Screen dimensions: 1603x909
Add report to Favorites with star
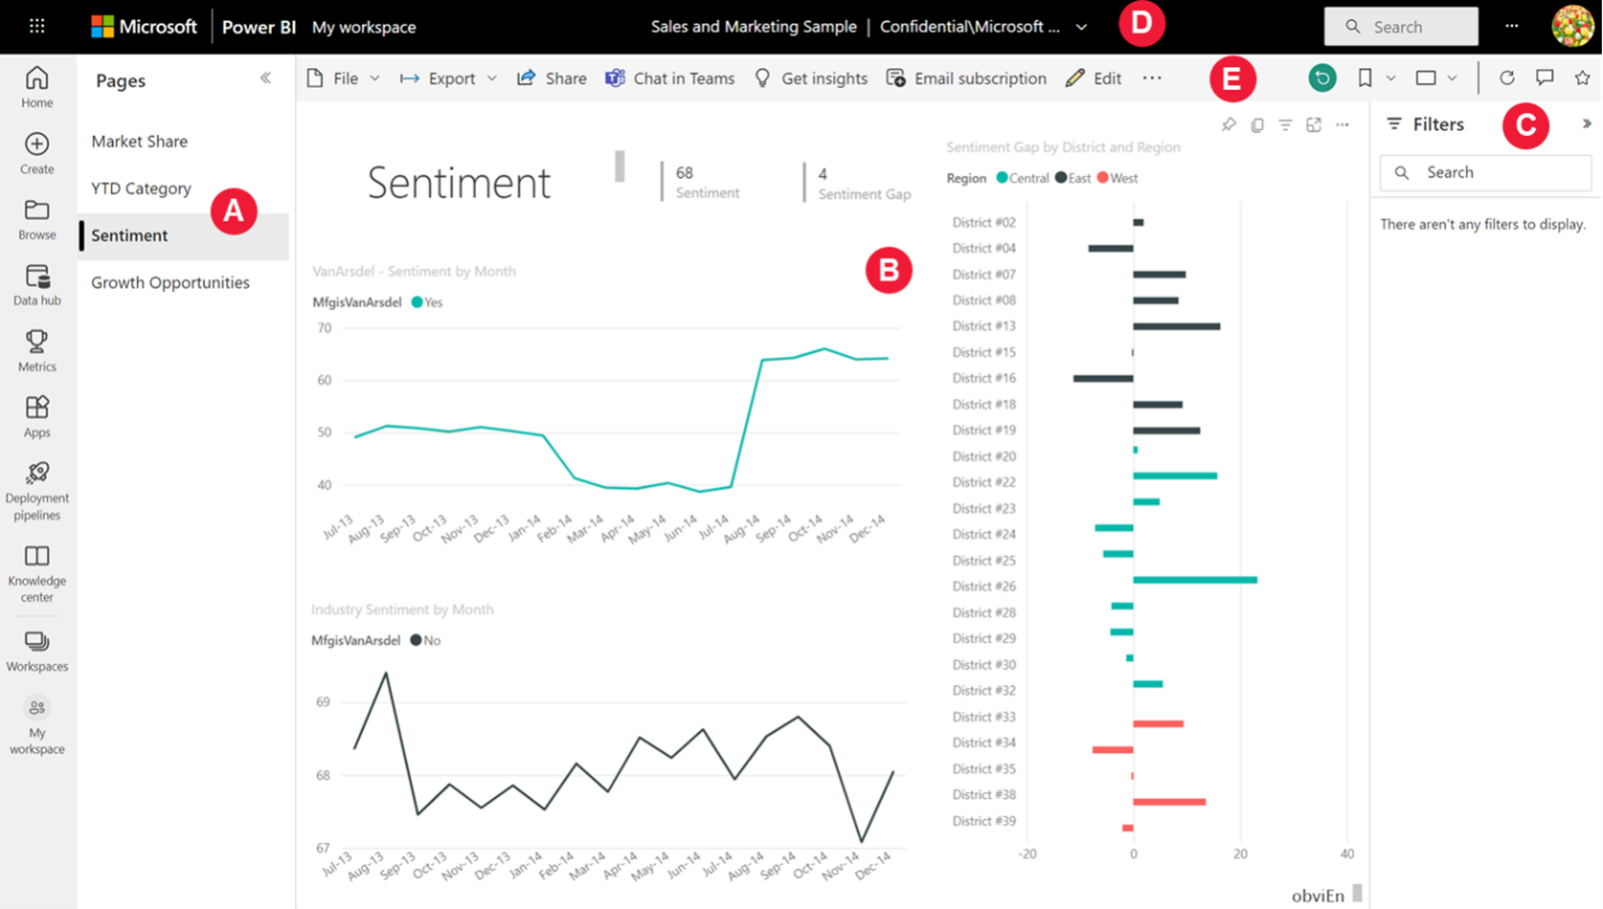tap(1582, 78)
